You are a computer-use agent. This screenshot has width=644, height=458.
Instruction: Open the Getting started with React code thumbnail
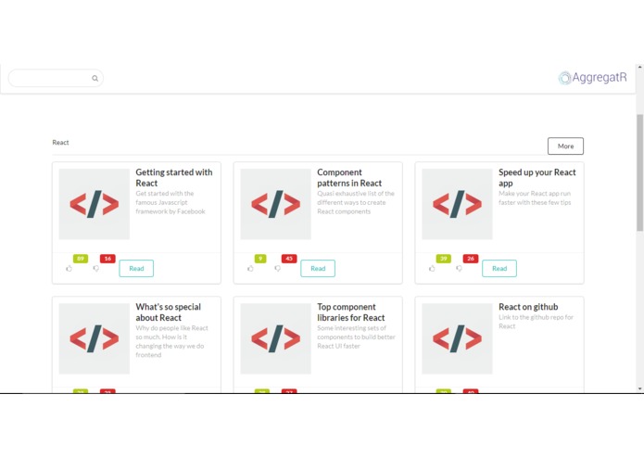[95, 204]
